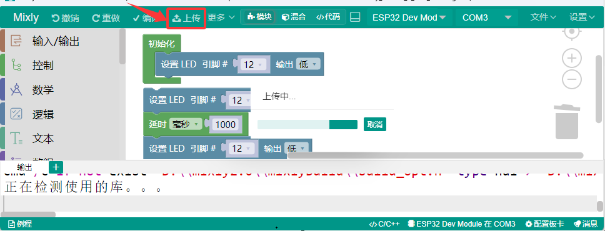This screenshot has height=231, width=605.
Task: Add a new tab with plus button
Action: pos(56,167)
